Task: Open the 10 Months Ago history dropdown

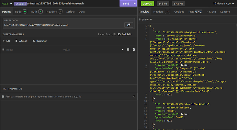Action: click(223, 4)
